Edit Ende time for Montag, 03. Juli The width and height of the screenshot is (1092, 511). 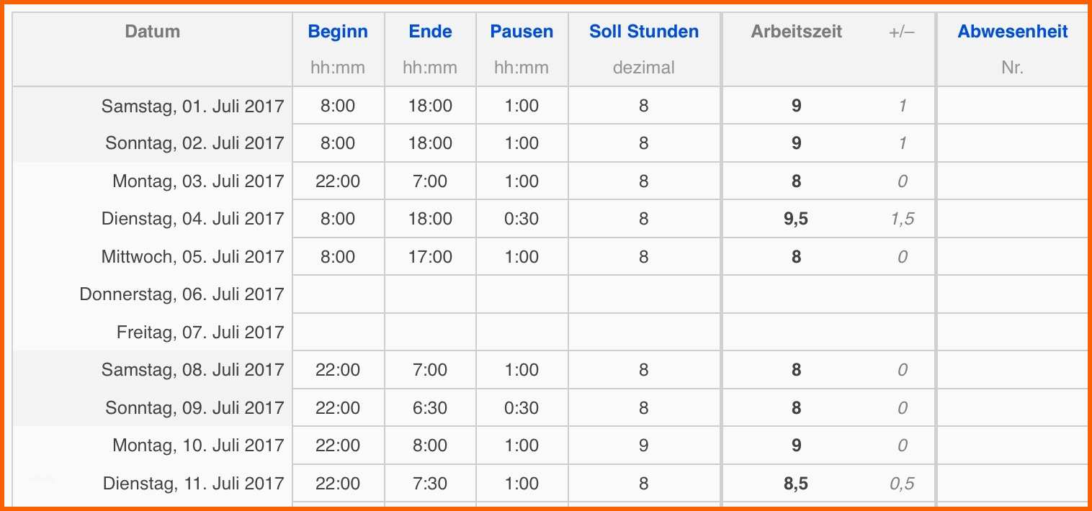[x=430, y=181]
